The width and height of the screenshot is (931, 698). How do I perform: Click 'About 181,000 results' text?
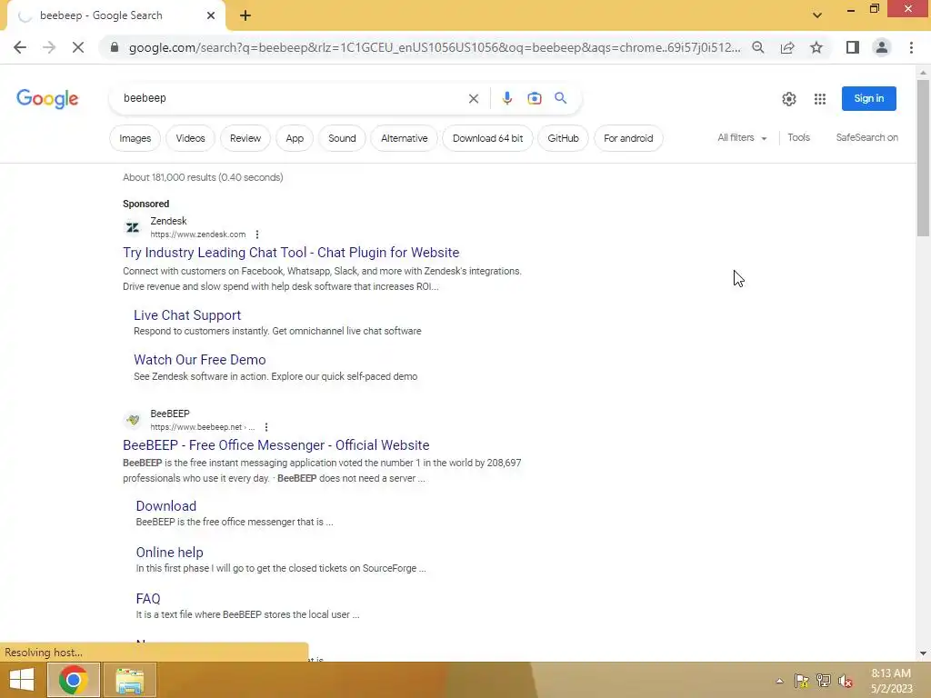click(x=203, y=177)
